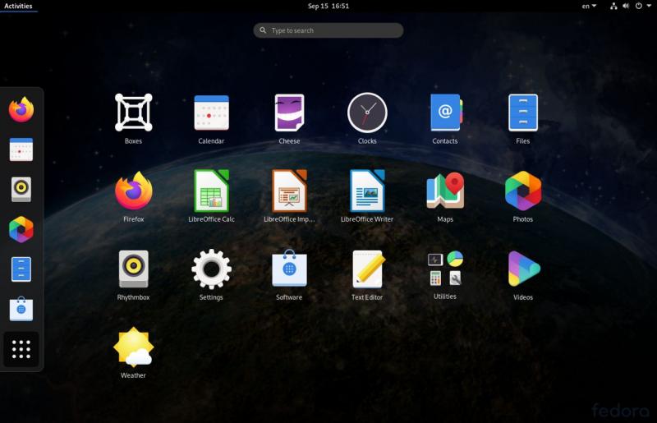This screenshot has width=657, height=423.
Task: Click the Activities button
Action: coord(18,6)
